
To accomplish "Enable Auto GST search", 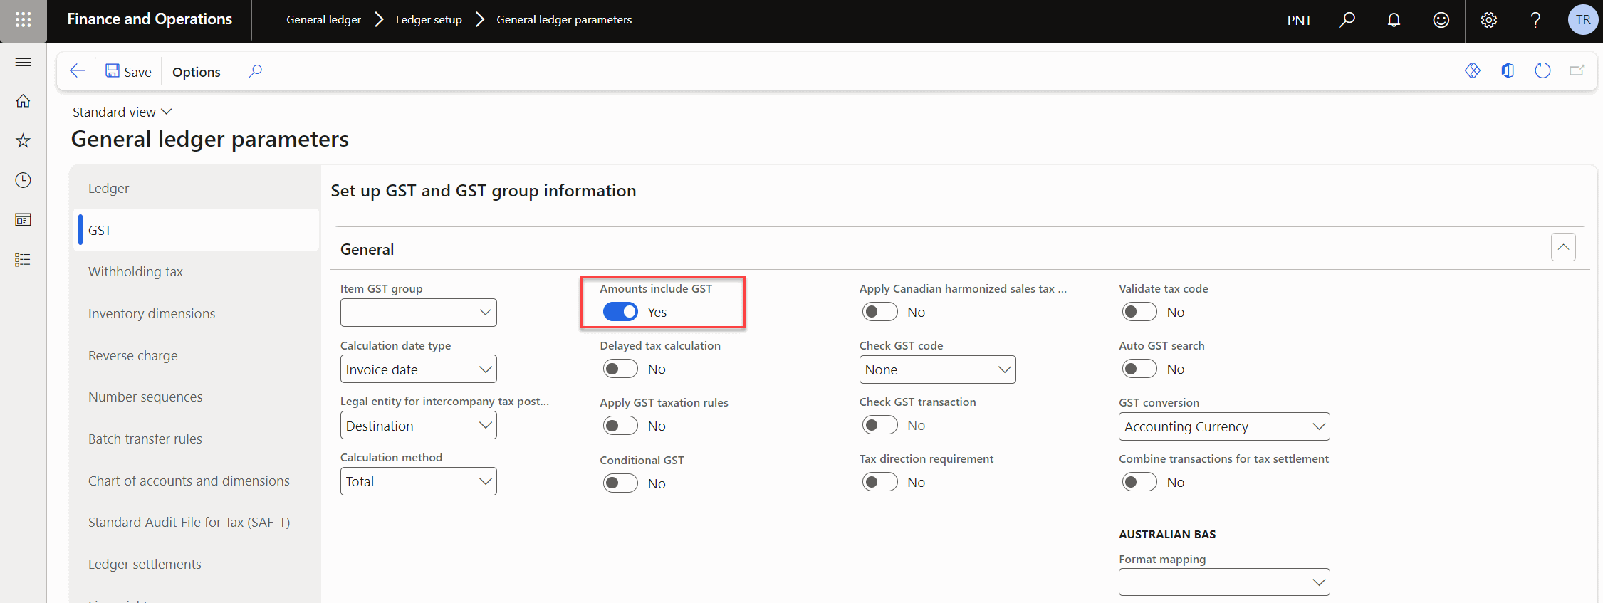I will [1139, 369].
